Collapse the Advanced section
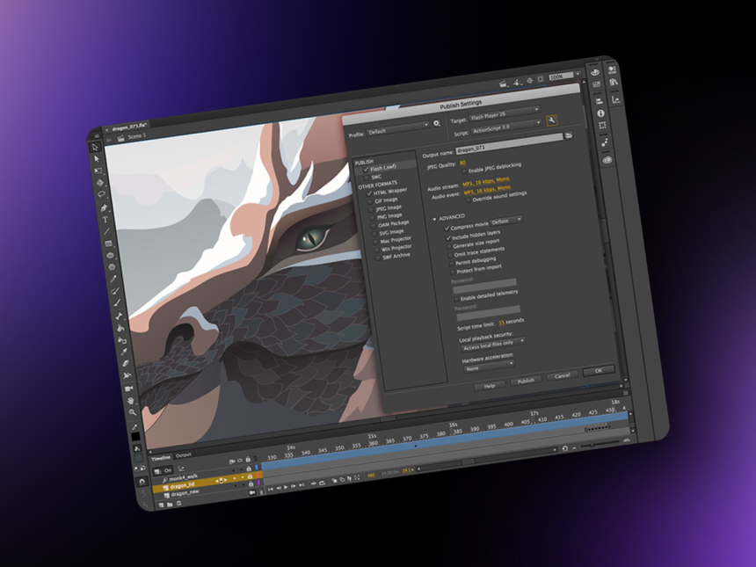 (435, 217)
